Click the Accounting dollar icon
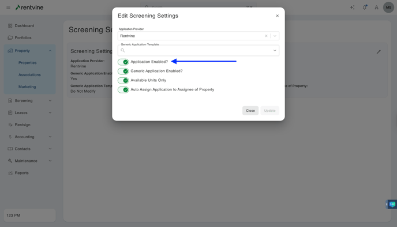The height and width of the screenshot is (227, 397). [10, 137]
